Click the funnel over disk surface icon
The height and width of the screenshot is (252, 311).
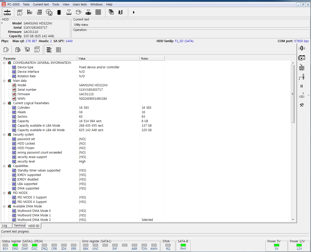click(x=88, y=12)
